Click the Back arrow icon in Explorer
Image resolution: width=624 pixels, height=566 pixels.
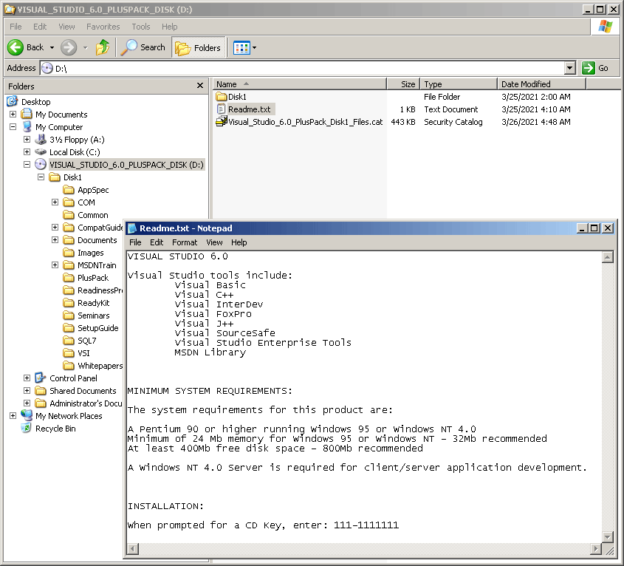click(x=16, y=47)
